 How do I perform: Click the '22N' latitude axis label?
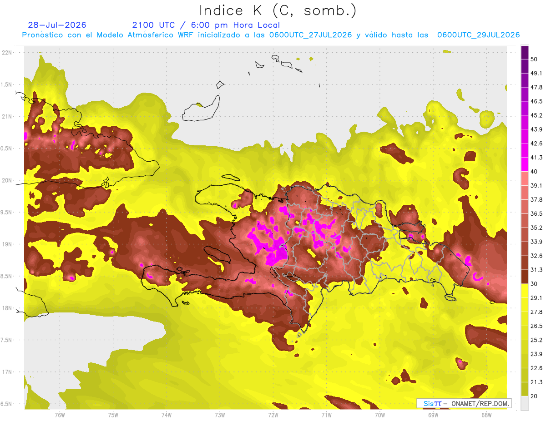(x=7, y=52)
